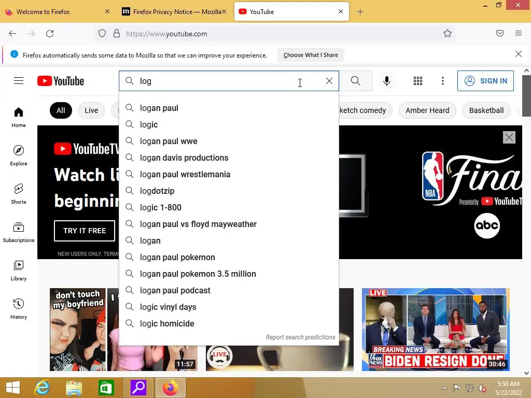Click the search magnifier button

point(356,81)
